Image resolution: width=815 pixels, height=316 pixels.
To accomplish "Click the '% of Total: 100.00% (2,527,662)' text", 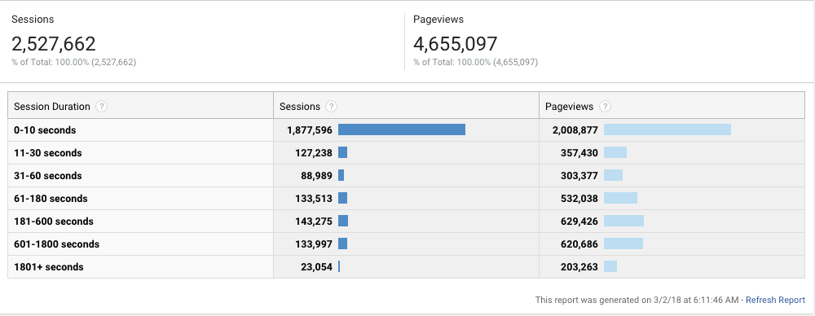I will (74, 63).
